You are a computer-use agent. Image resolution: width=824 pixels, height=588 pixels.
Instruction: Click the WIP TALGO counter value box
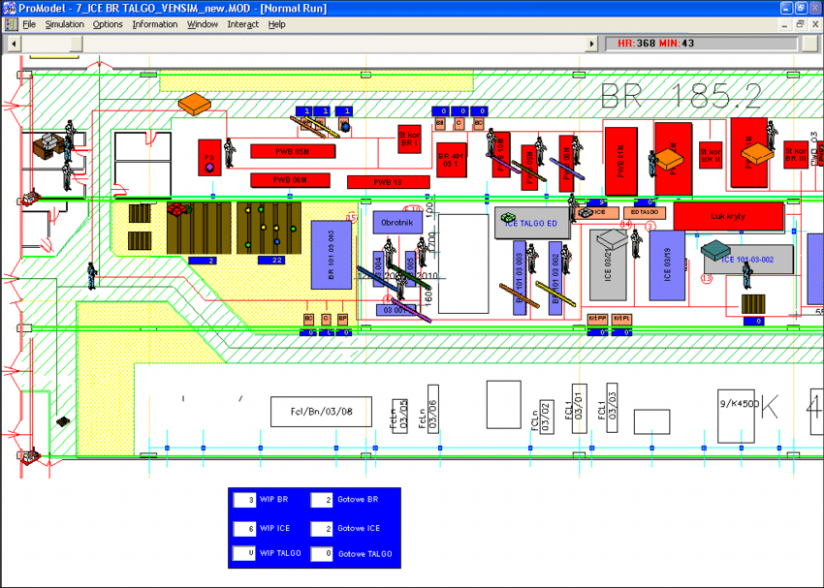pyautogui.click(x=244, y=553)
